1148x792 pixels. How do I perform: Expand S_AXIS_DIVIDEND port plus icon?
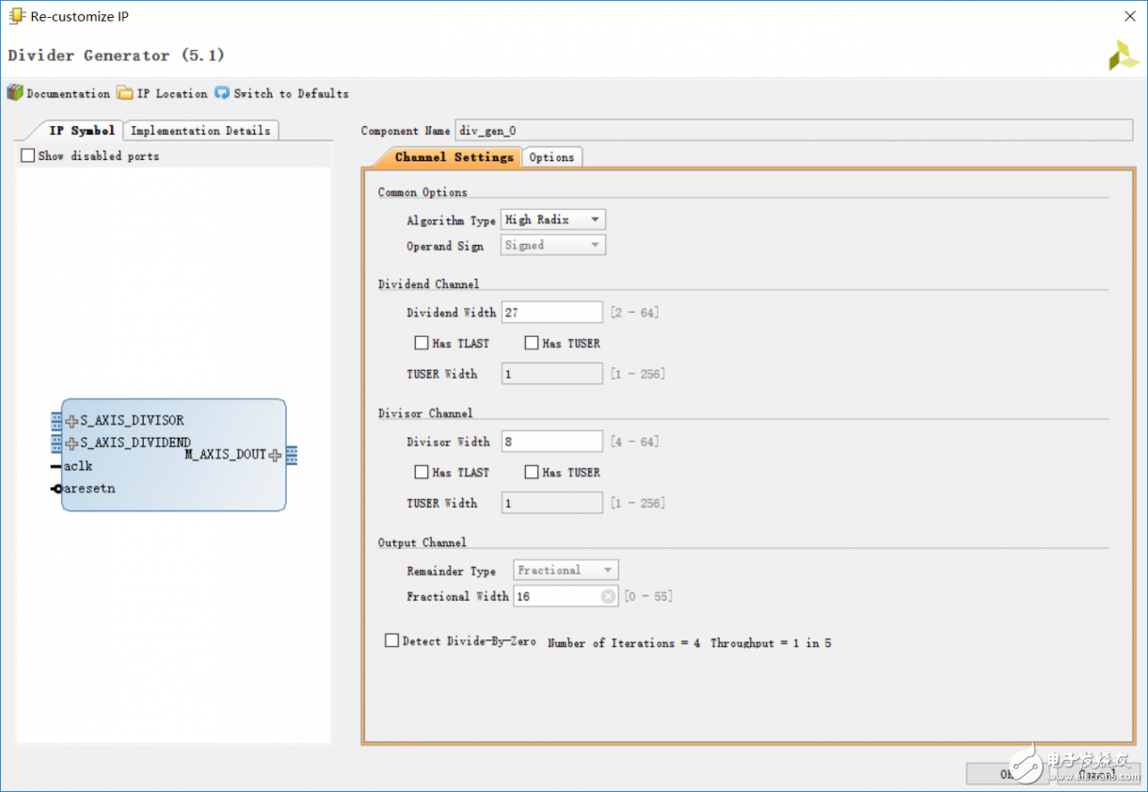[x=72, y=444]
